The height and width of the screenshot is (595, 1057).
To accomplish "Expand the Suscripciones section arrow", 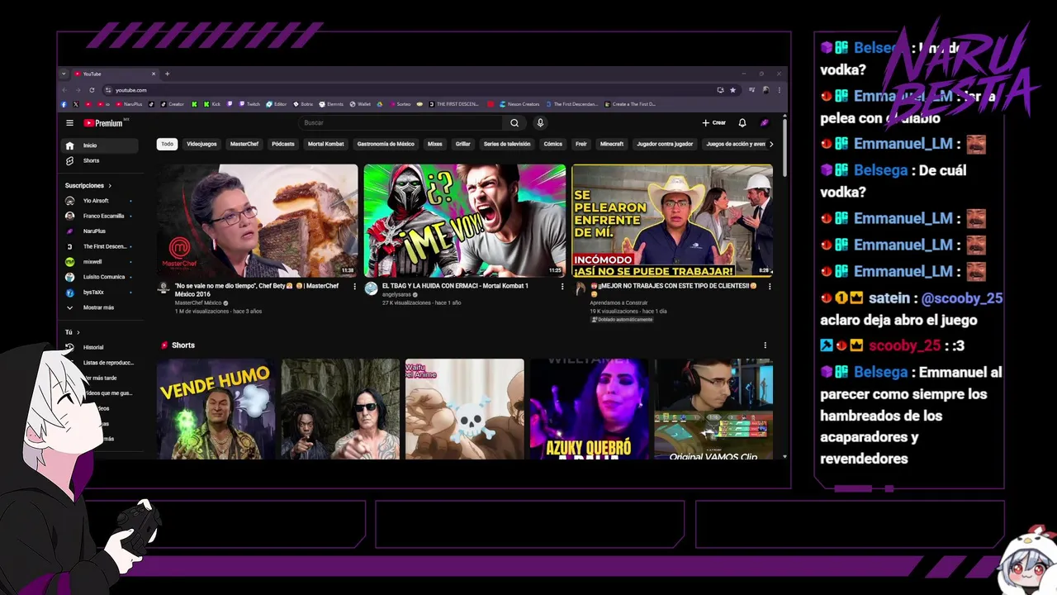I will (x=109, y=186).
